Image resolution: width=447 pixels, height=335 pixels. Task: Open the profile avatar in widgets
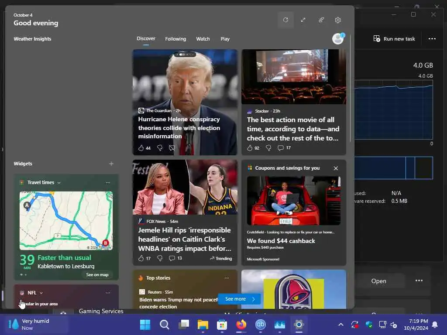(338, 38)
